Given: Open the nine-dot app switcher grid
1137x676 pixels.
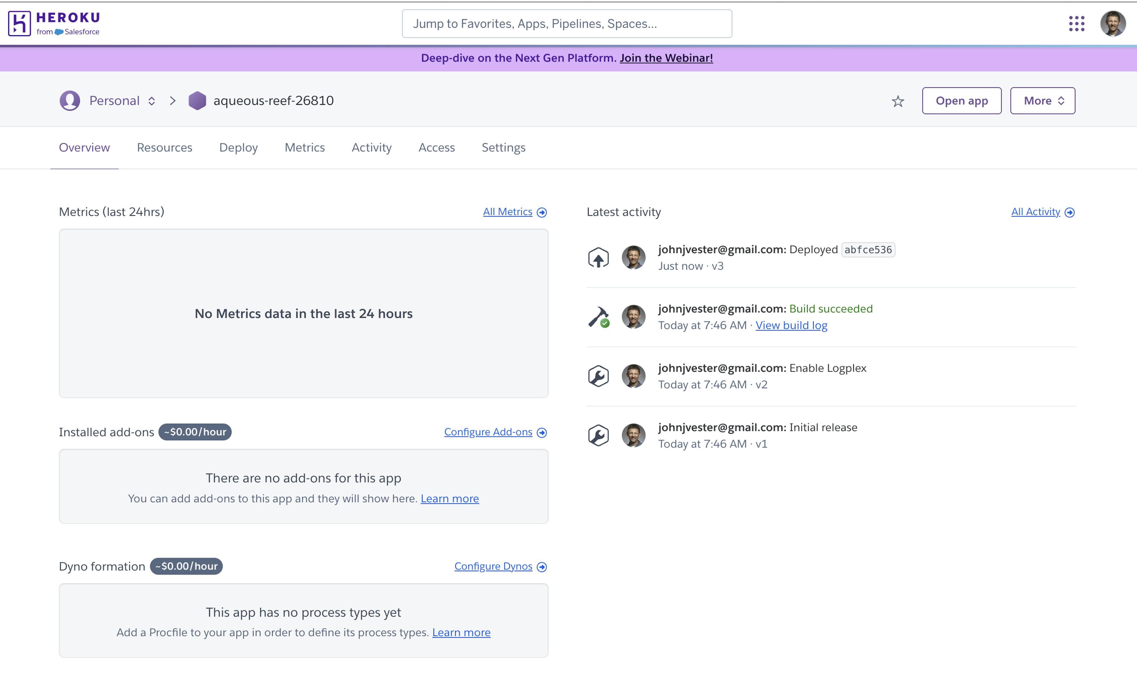Looking at the screenshot, I should coord(1076,24).
